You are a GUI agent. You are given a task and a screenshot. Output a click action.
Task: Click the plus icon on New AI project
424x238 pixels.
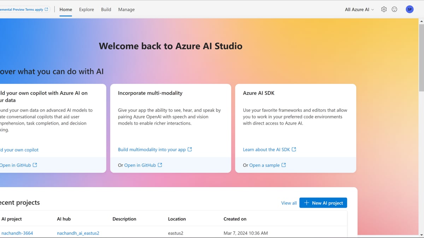307,203
